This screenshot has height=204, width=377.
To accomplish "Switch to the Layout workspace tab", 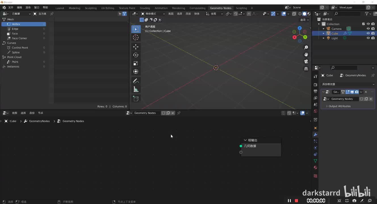I will pos(60,8).
